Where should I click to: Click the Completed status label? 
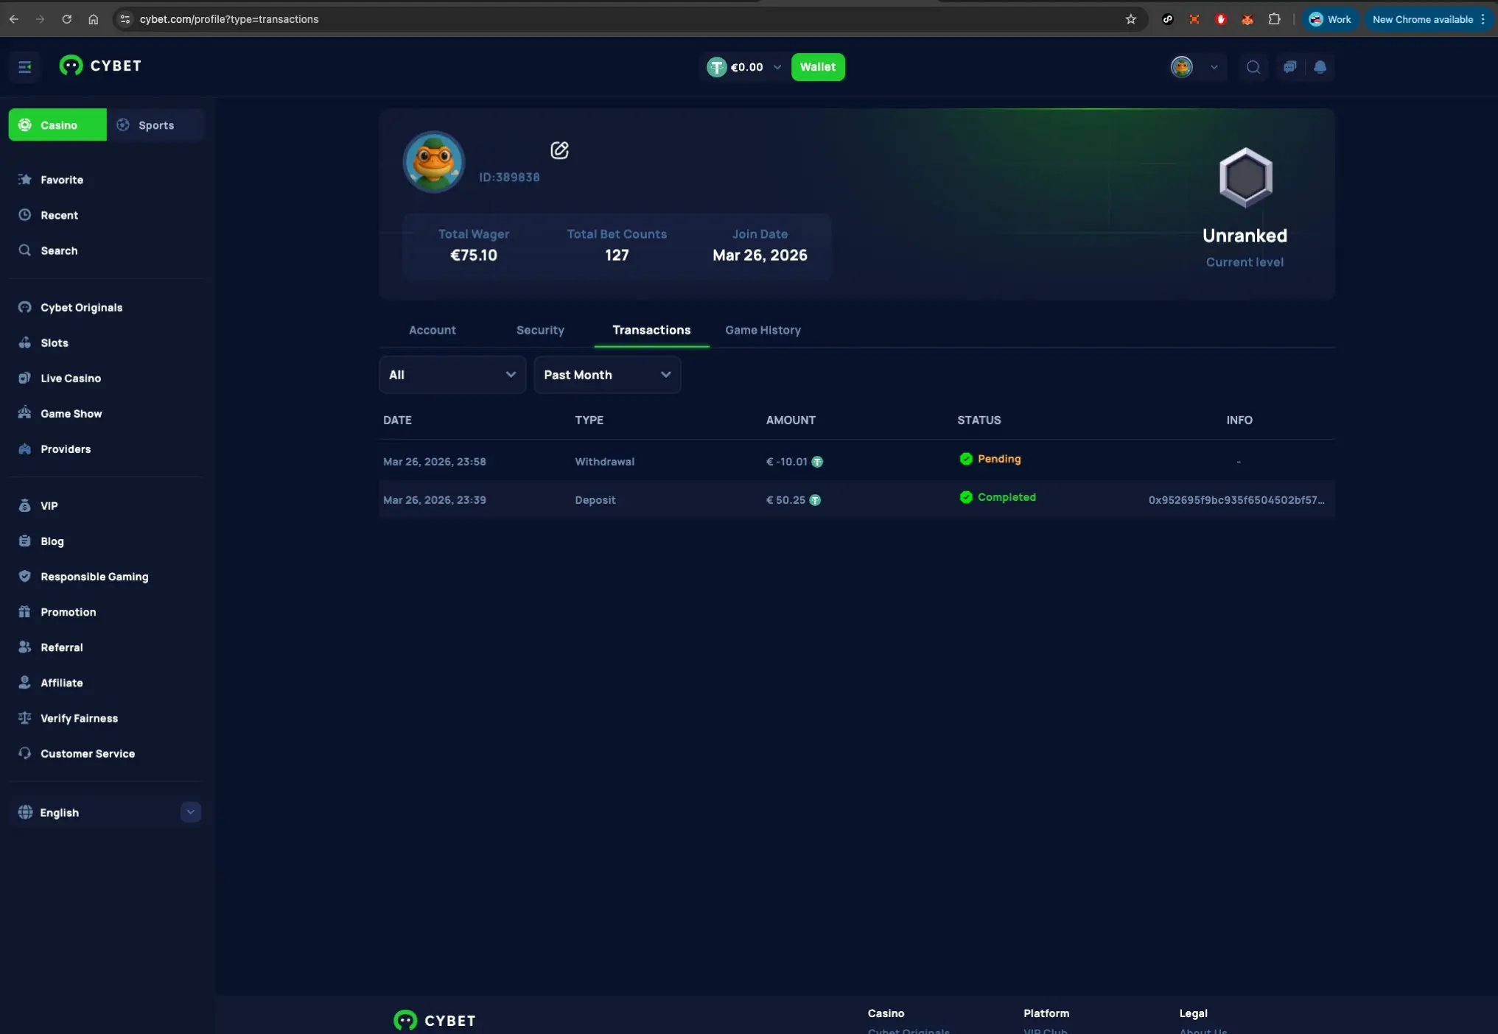(1007, 496)
